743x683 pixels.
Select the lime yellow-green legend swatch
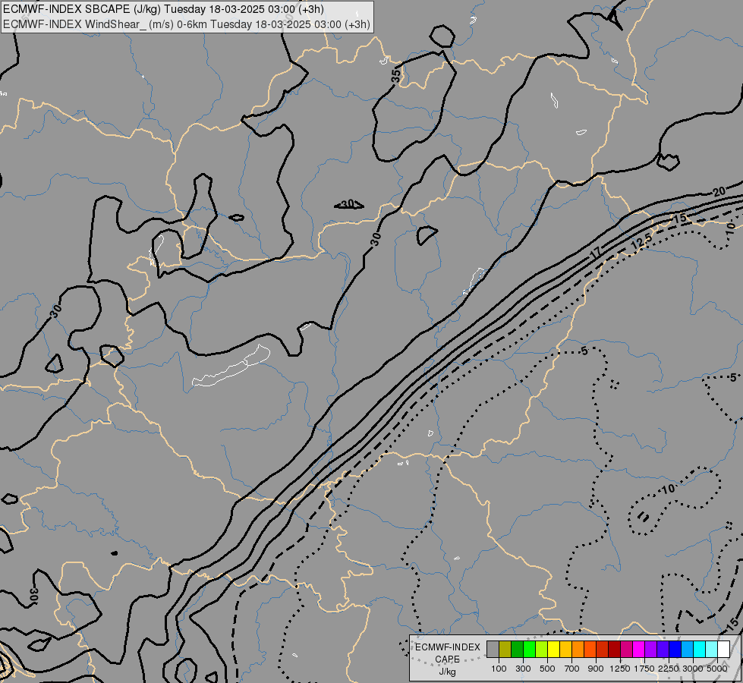pyautogui.click(x=541, y=649)
